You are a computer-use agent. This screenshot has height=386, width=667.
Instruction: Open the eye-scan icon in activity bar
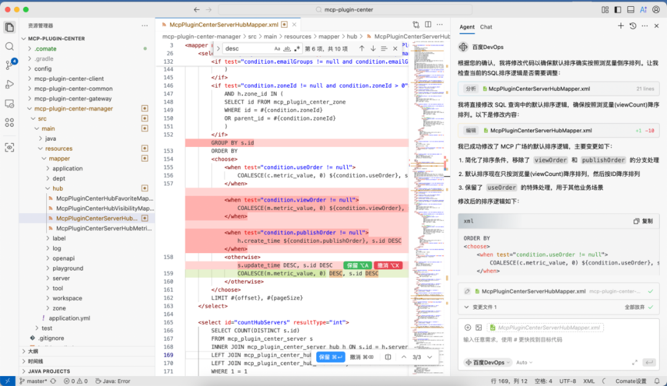tap(9, 148)
